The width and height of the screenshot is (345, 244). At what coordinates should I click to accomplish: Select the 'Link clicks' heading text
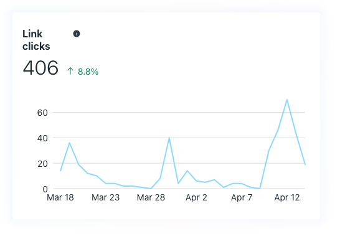click(x=36, y=40)
